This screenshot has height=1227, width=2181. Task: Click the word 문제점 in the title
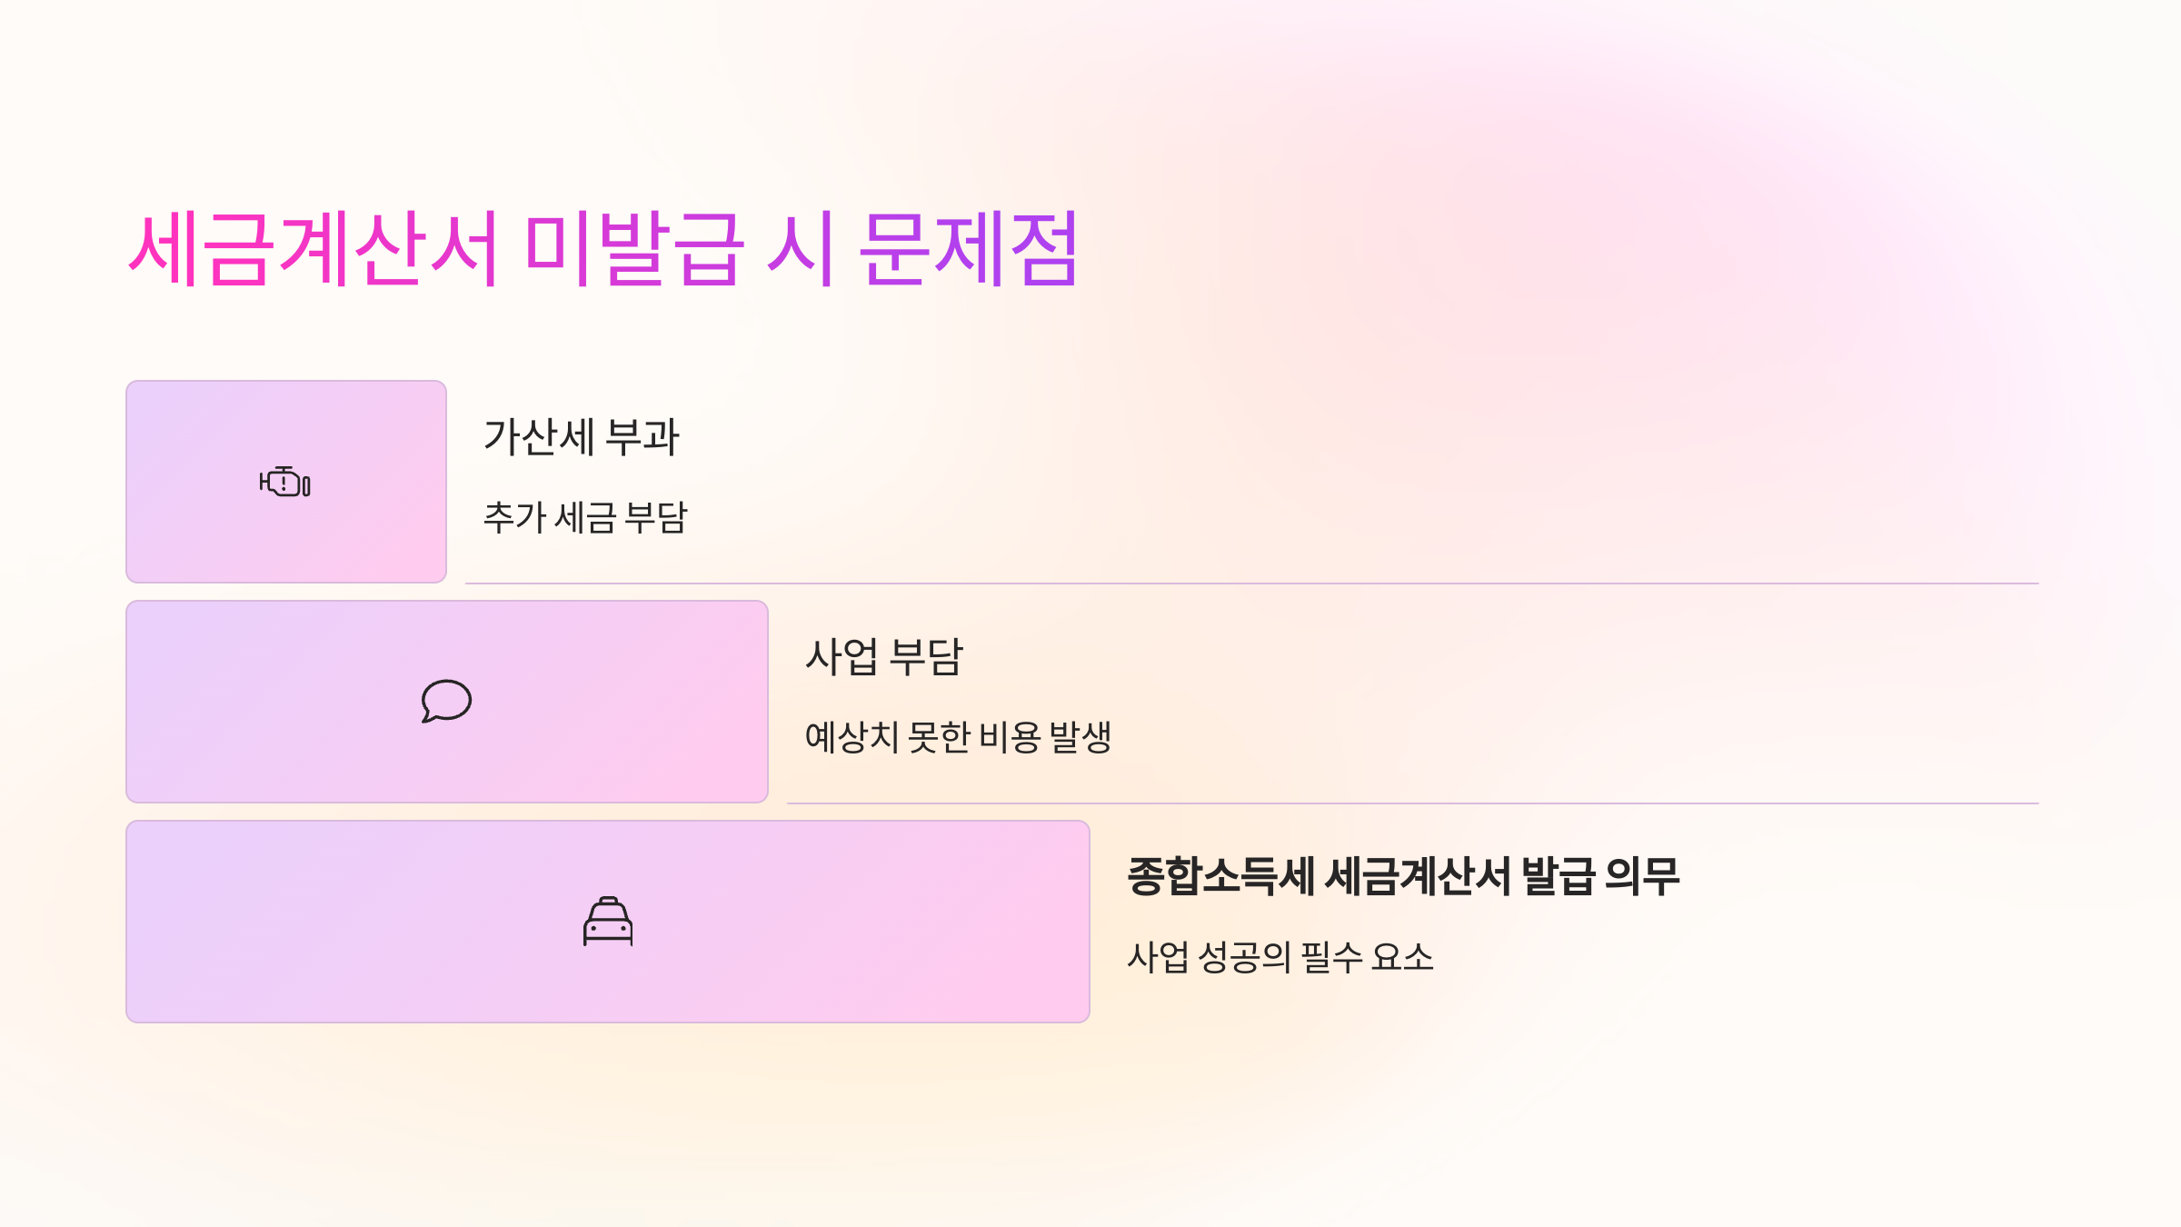969,248
